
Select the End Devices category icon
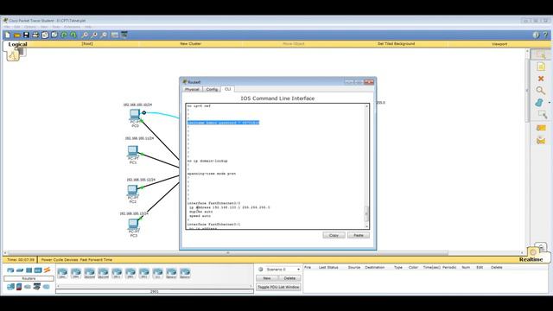pos(10,287)
